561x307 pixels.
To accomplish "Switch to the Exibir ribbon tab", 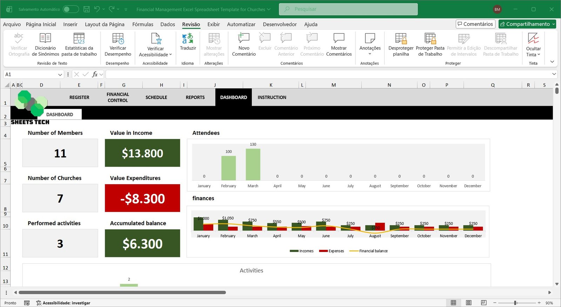I will coord(214,24).
